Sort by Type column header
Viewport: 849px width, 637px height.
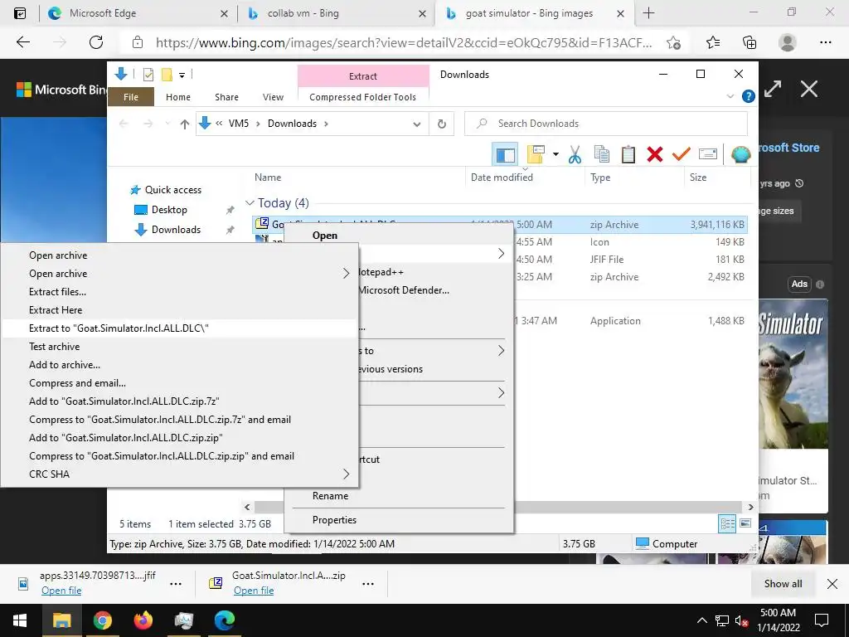pos(600,177)
